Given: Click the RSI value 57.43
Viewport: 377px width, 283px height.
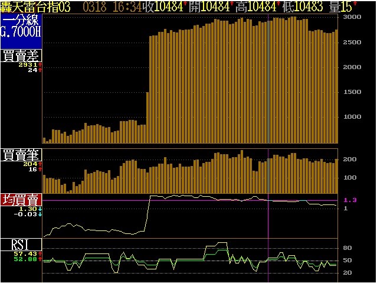Looking at the screenshot, I should click(x=28, y=253).
